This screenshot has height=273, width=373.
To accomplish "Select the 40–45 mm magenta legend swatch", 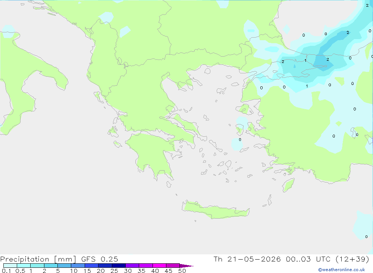I will pyautogui.click(x=159, y=266).
